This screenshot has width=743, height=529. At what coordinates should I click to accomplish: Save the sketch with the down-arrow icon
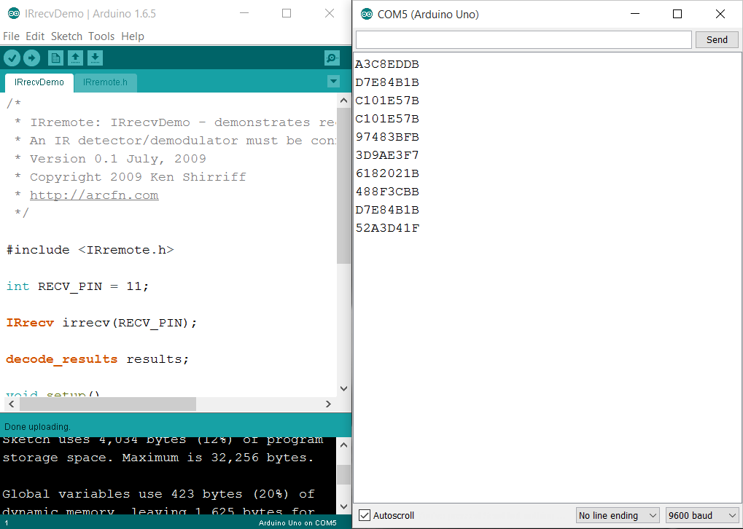(95, 58)
